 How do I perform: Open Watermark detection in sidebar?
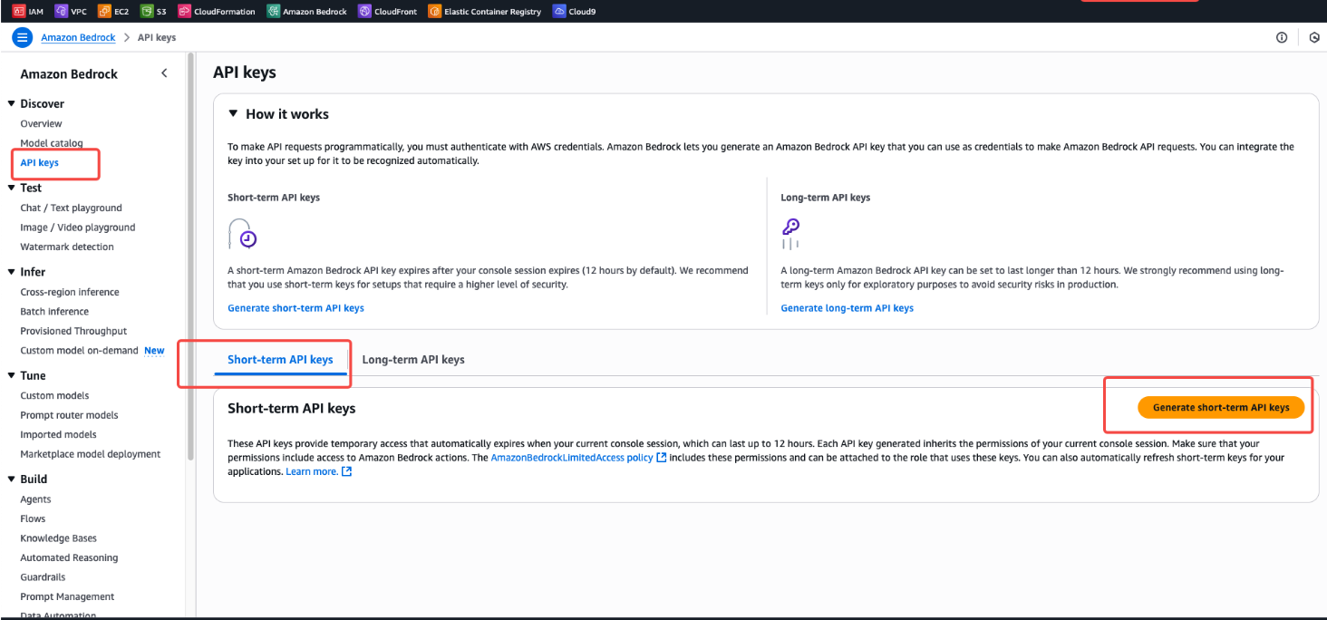[67, 247]
